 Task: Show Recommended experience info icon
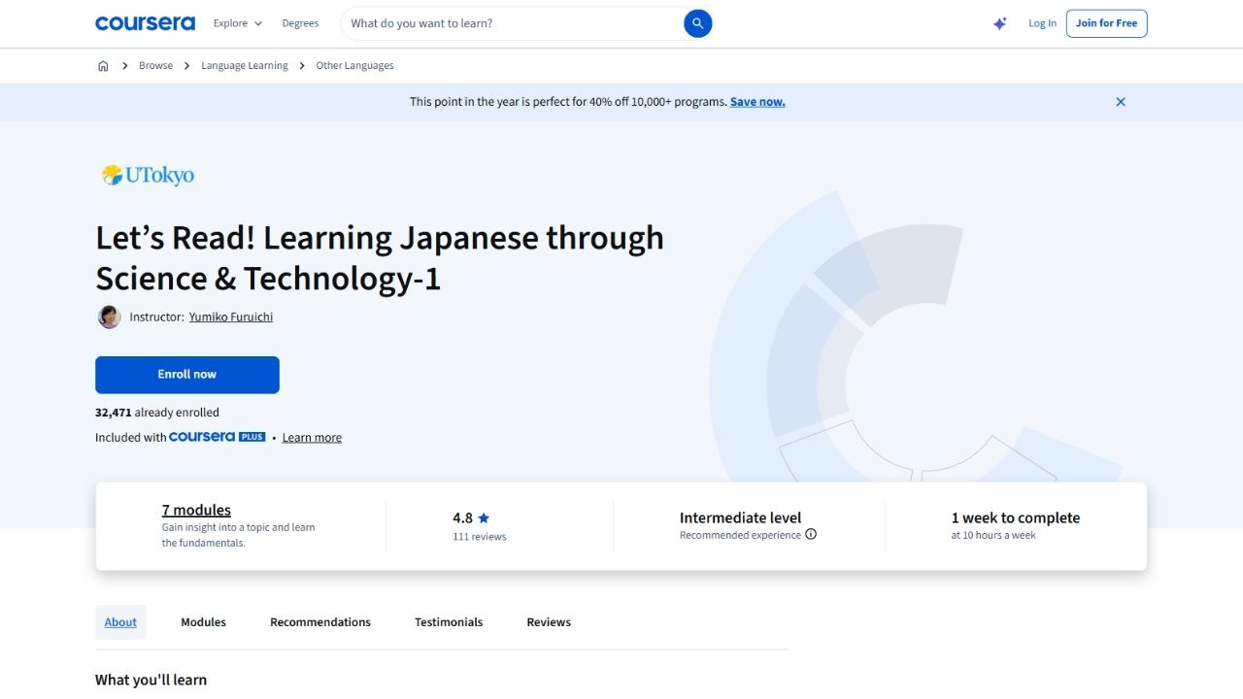(x=811, y=534)
